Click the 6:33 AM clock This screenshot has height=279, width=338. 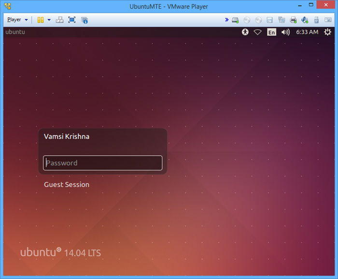307,32
